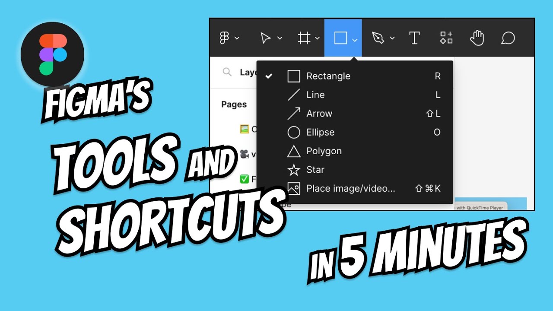
Task: Click the diagonal line icon in menu
Action: (x=294, y=95)
